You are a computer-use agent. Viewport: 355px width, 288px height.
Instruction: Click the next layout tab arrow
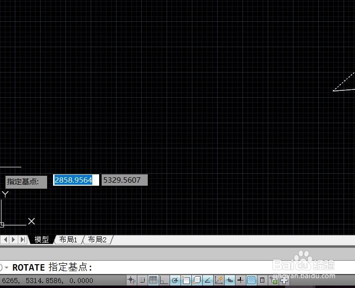[13, 239]
